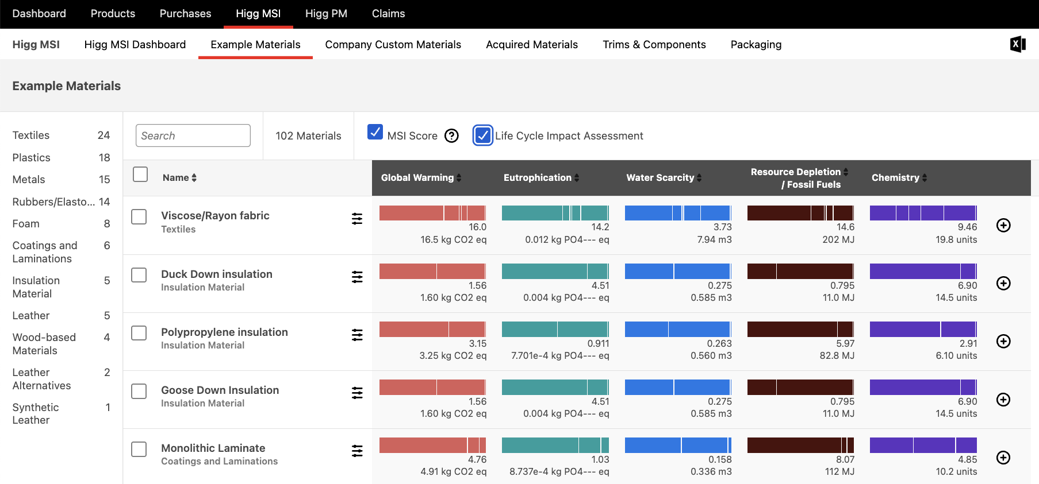Sort by Eutrophication column

(541, 177)
